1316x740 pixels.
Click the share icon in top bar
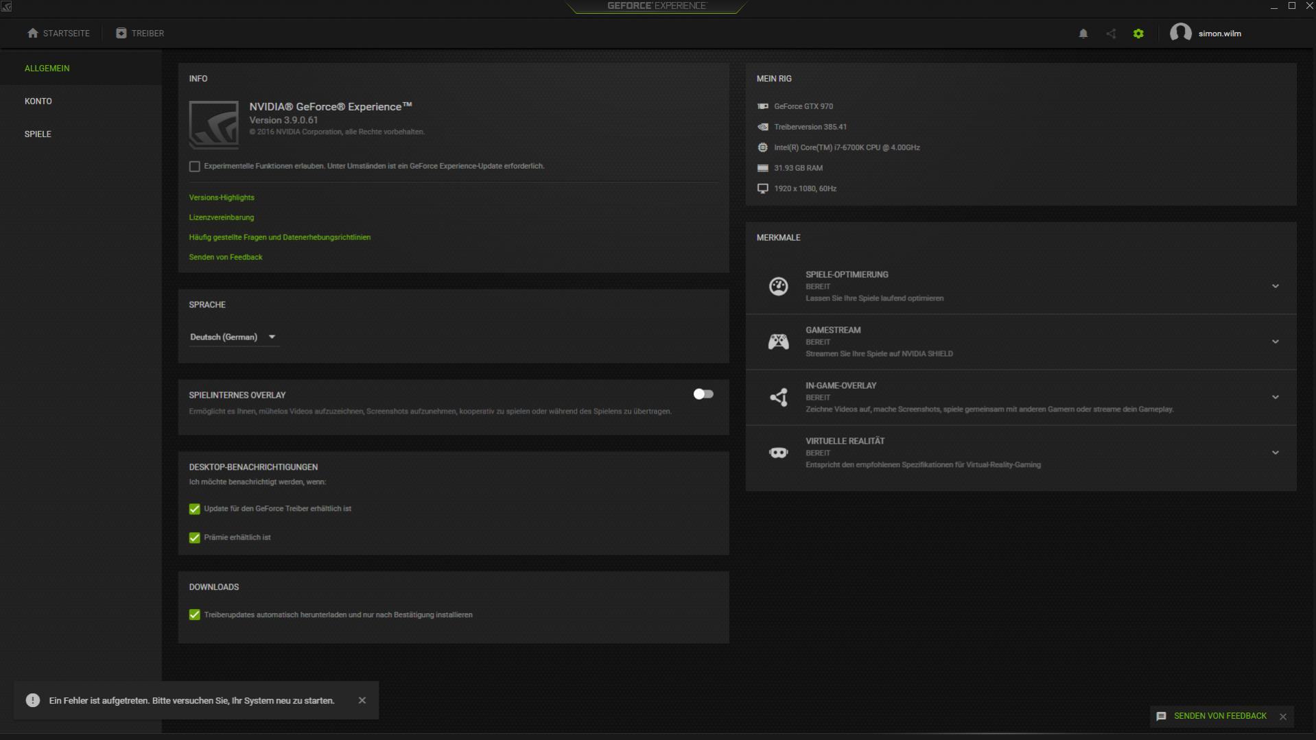click(1111, 33)
